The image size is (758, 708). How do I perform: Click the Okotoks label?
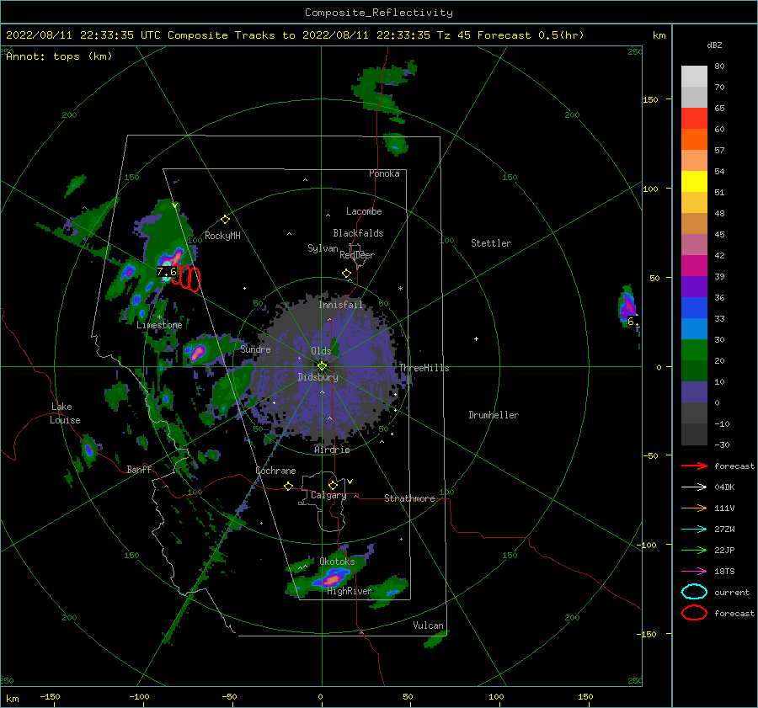pyautogui.click(x=337, y=562)
